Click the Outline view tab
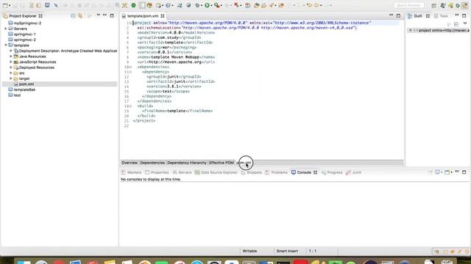Viewport: 471px width, 264px height. (x=418, y=16)
